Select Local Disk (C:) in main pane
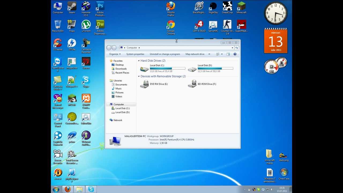The width and height of the screenshot is (343, 193). (x=163, y=68)
